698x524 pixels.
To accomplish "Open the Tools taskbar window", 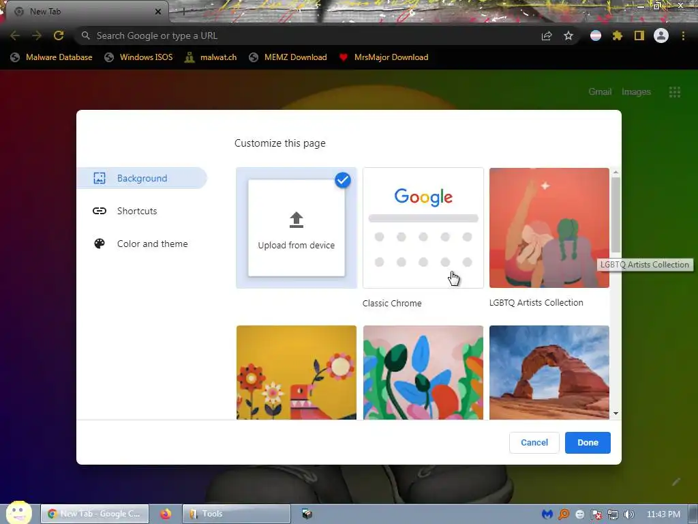I will (x=237, y=514).
